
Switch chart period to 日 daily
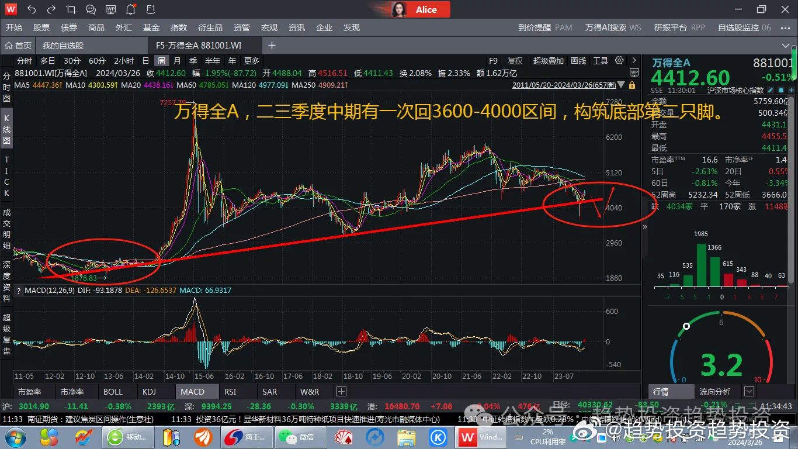[x=145, y=61]
